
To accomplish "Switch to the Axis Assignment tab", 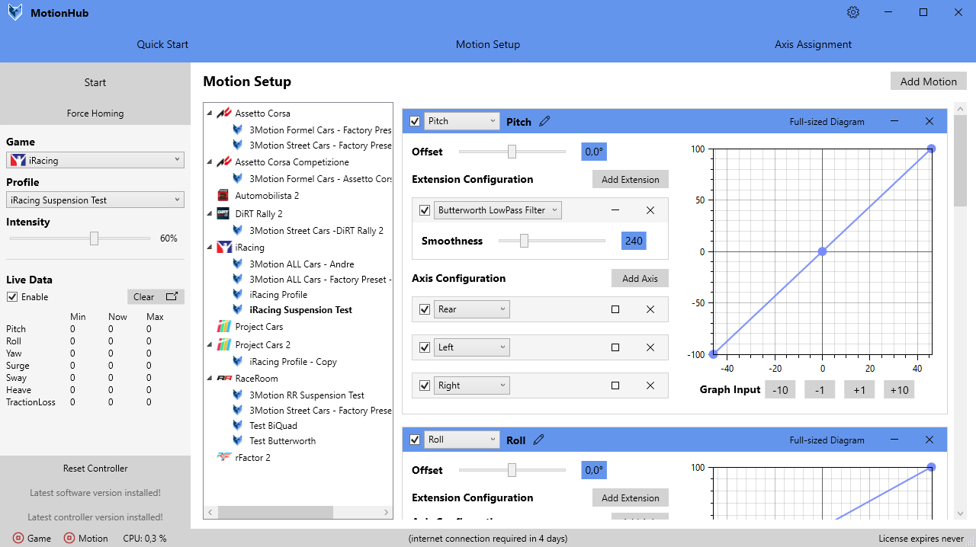I will [x=813, y=44].
